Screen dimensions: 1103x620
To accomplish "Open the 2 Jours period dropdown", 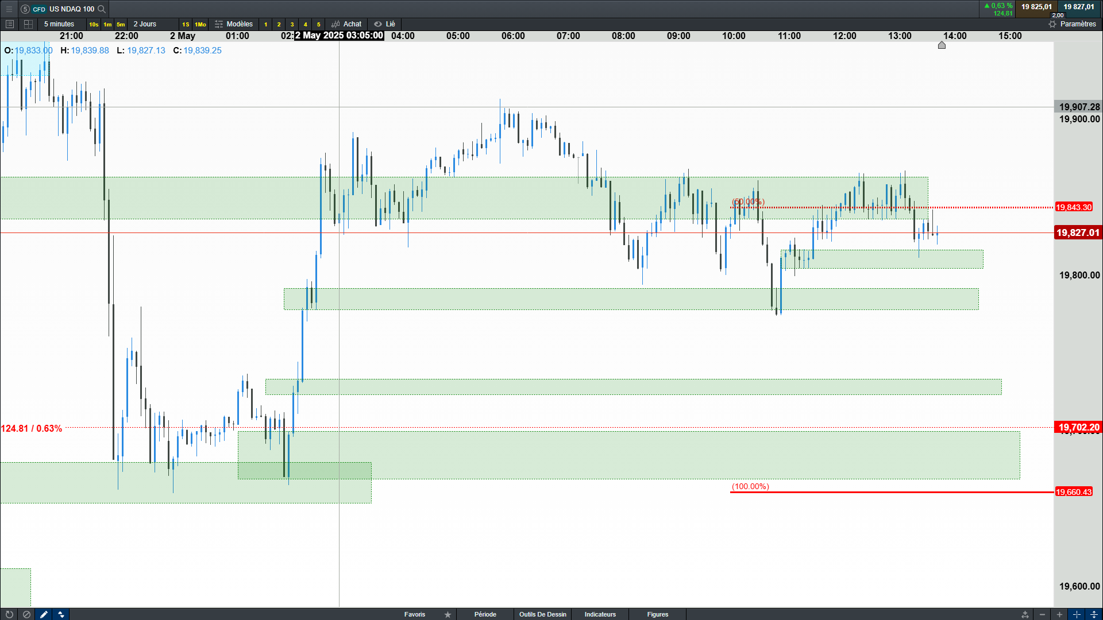I will pyautogui.click(x=145, y=24).
